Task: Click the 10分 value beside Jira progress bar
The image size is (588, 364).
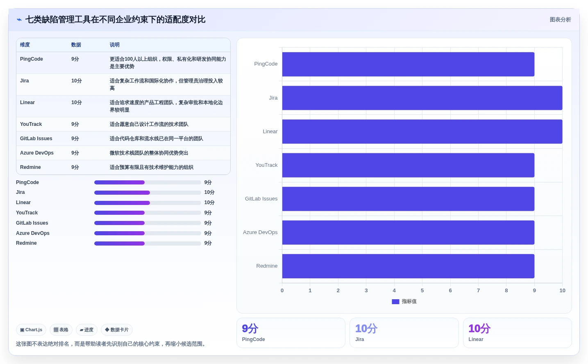Action: 209,192
